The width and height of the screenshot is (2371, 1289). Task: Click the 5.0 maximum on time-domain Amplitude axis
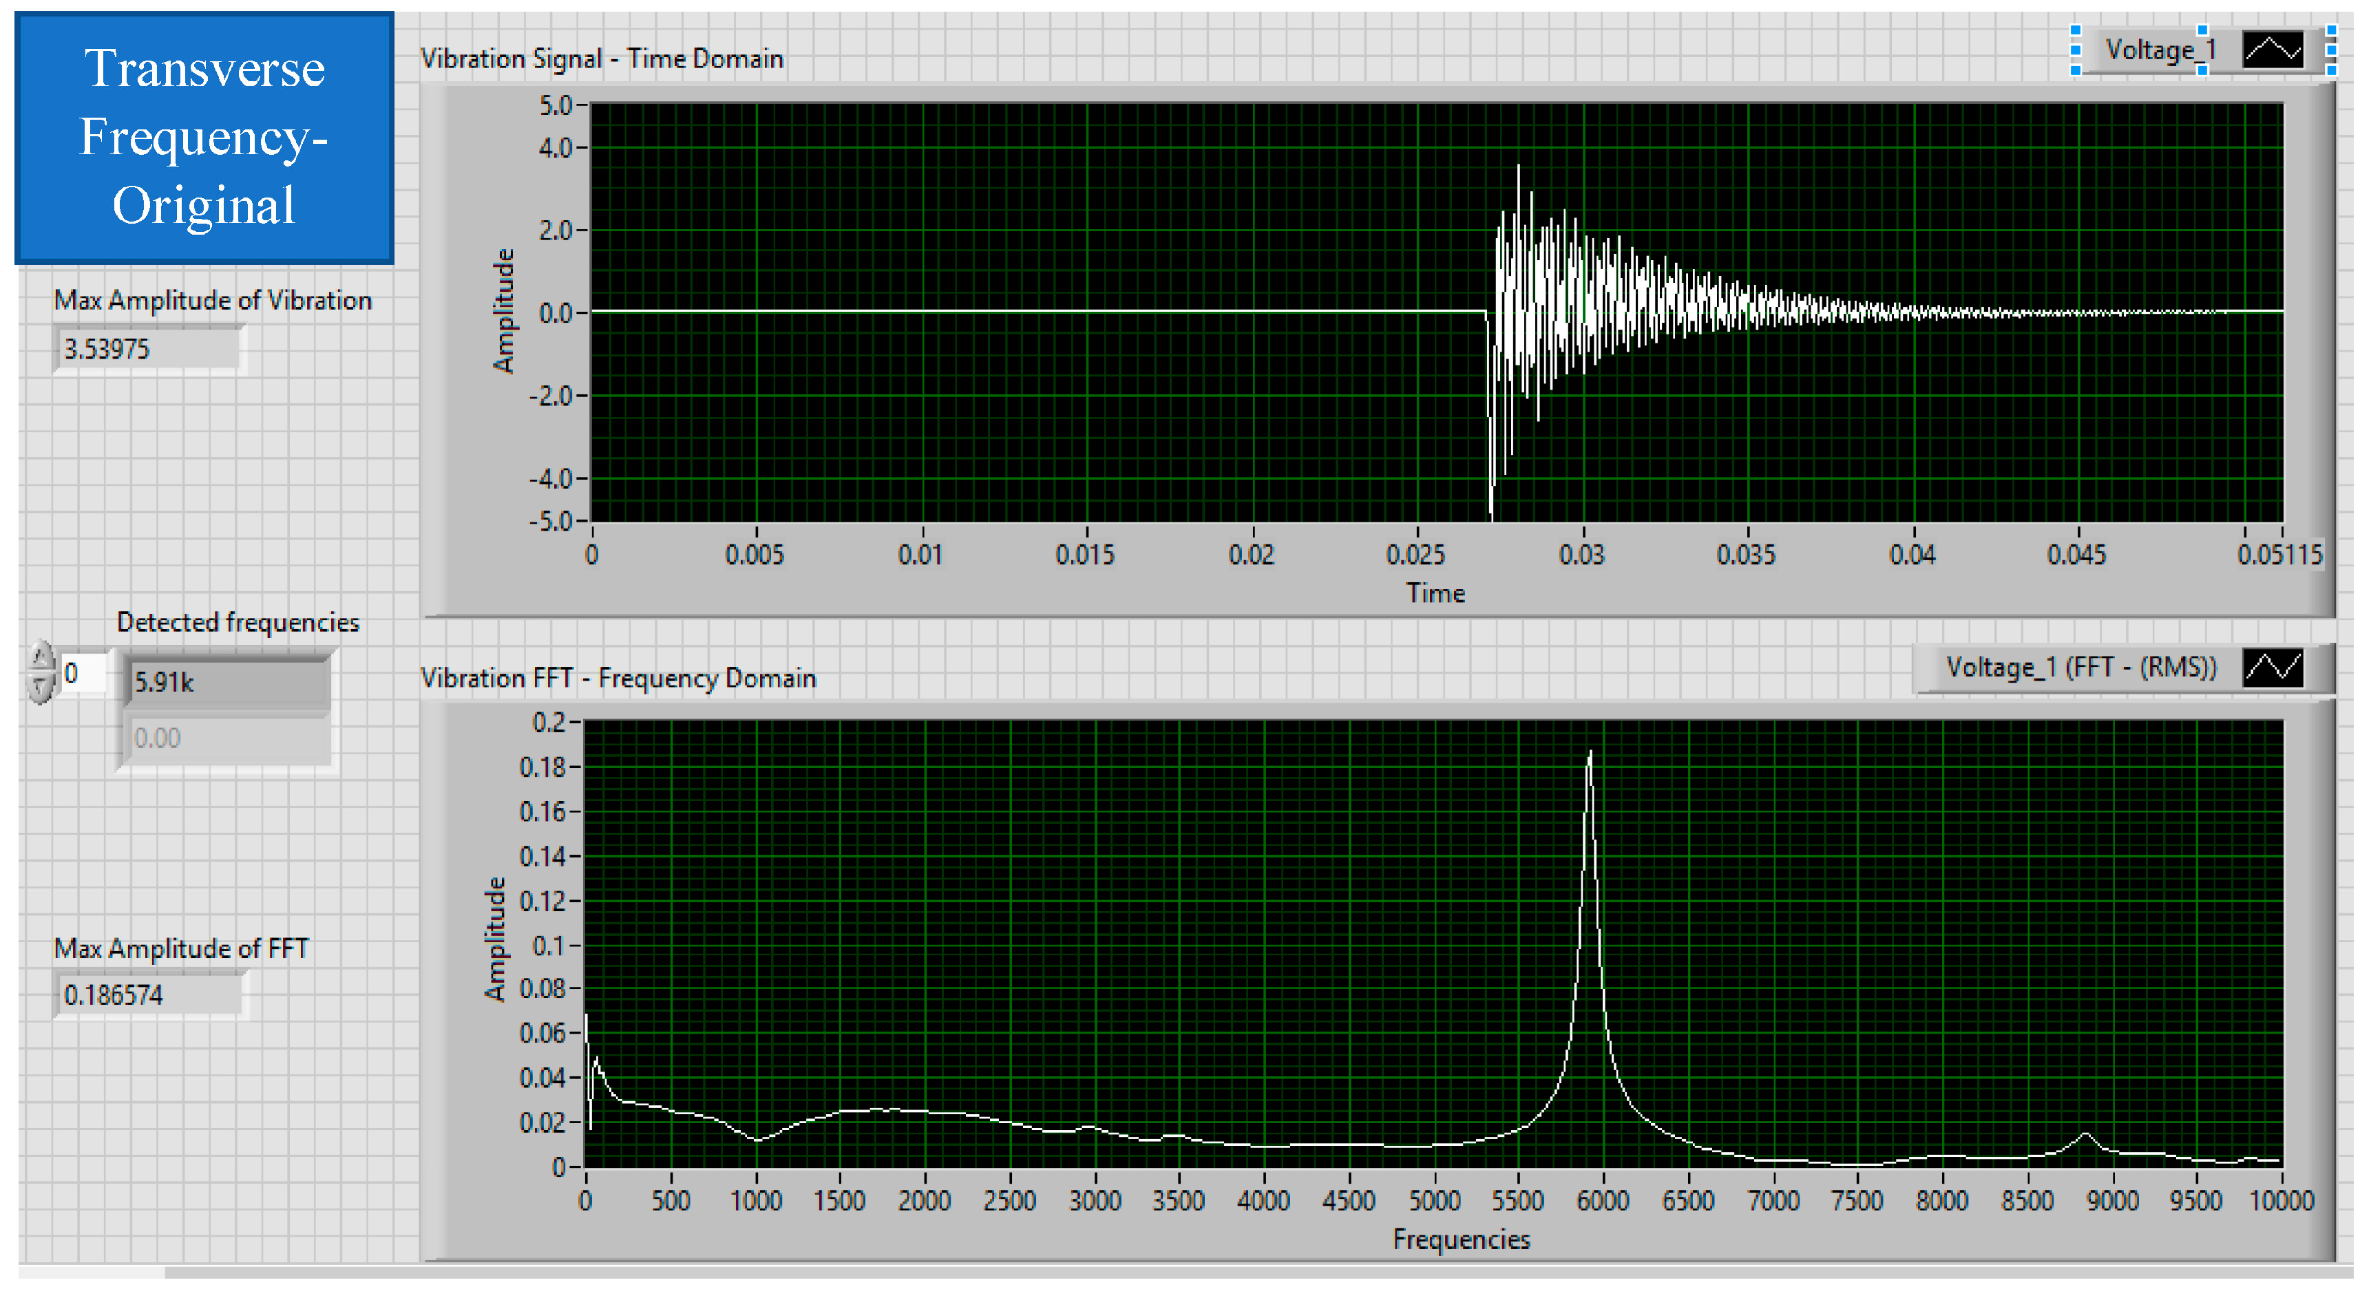click(x=556, y=106)
